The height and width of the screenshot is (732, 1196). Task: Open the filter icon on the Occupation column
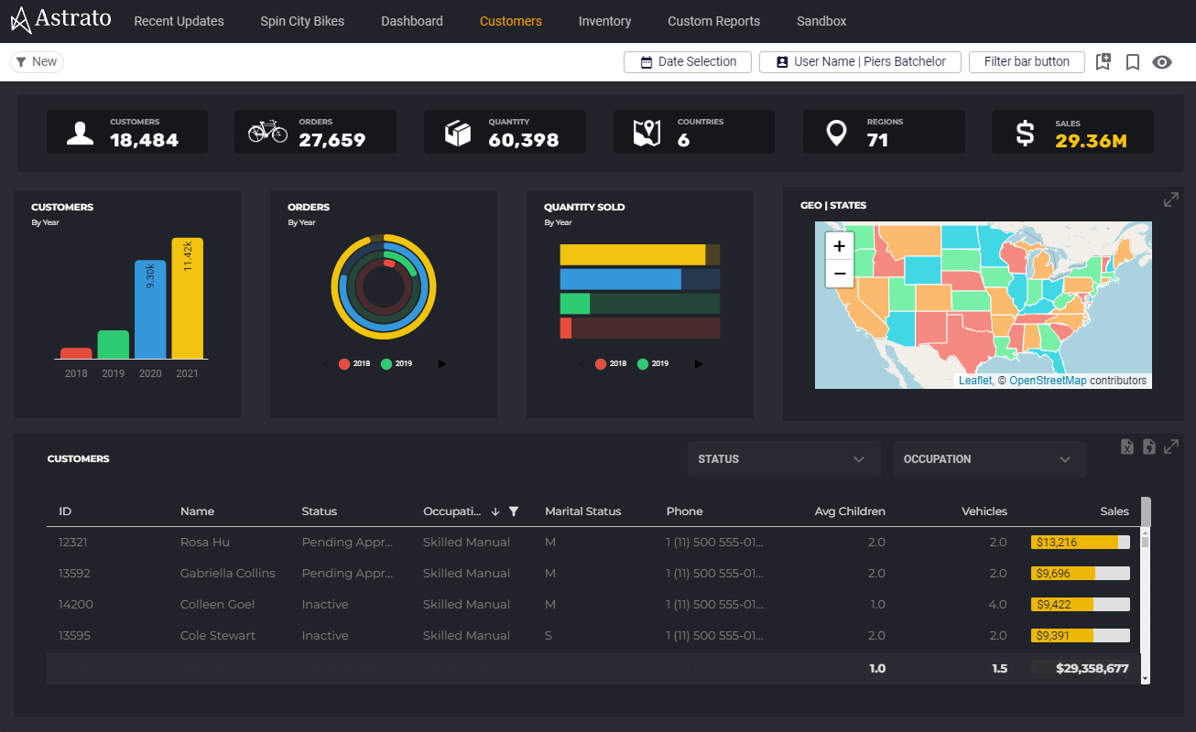pos(514,511)
